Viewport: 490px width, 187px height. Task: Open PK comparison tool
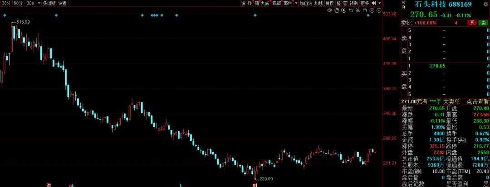250,3
